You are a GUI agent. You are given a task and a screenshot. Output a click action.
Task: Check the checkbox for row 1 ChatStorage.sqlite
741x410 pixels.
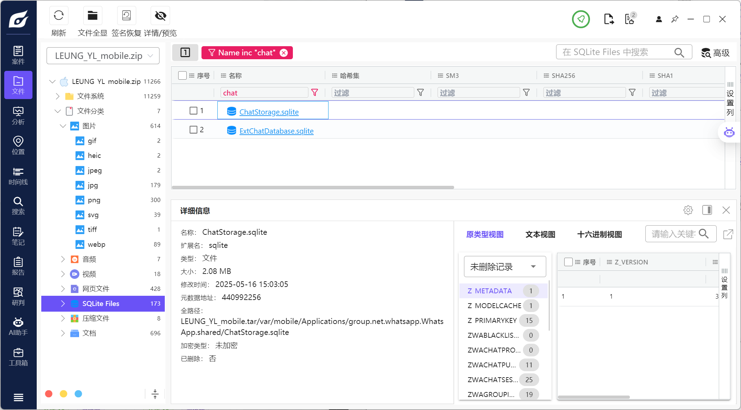point(193,111)
